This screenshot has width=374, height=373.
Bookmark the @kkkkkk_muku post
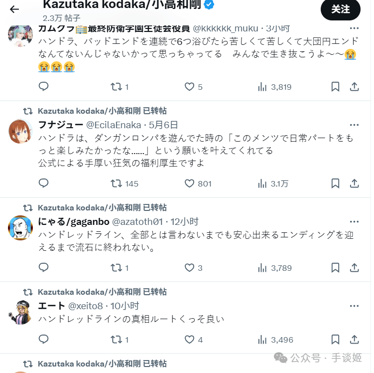tap(335, 87)
